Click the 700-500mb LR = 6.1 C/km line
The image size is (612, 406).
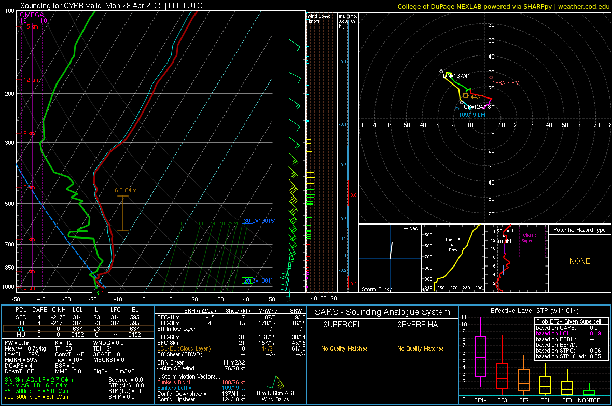click(36, 397)
